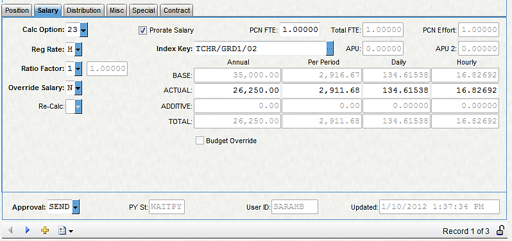Click the 'Per Period' column header

click(323, 62)
